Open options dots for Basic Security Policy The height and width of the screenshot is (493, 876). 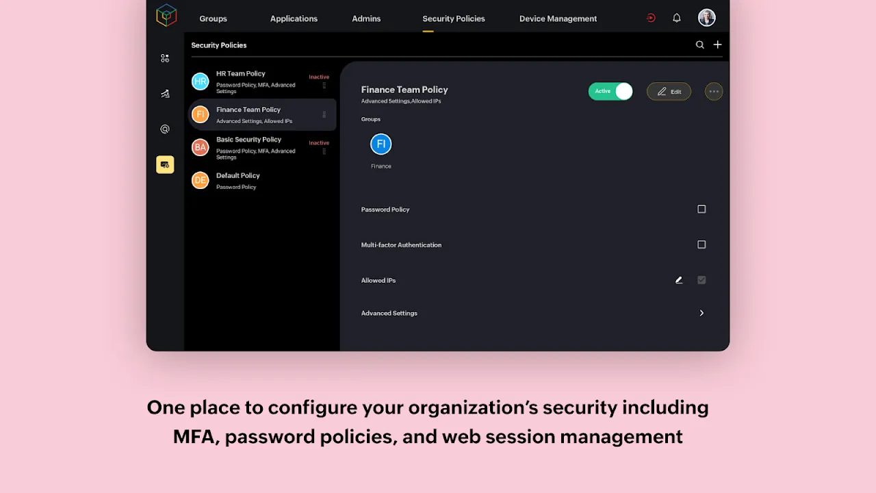(x=324, y=151)
